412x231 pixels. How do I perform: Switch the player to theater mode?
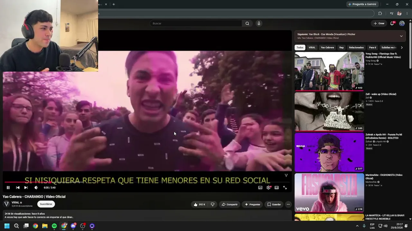pos(276,188)
